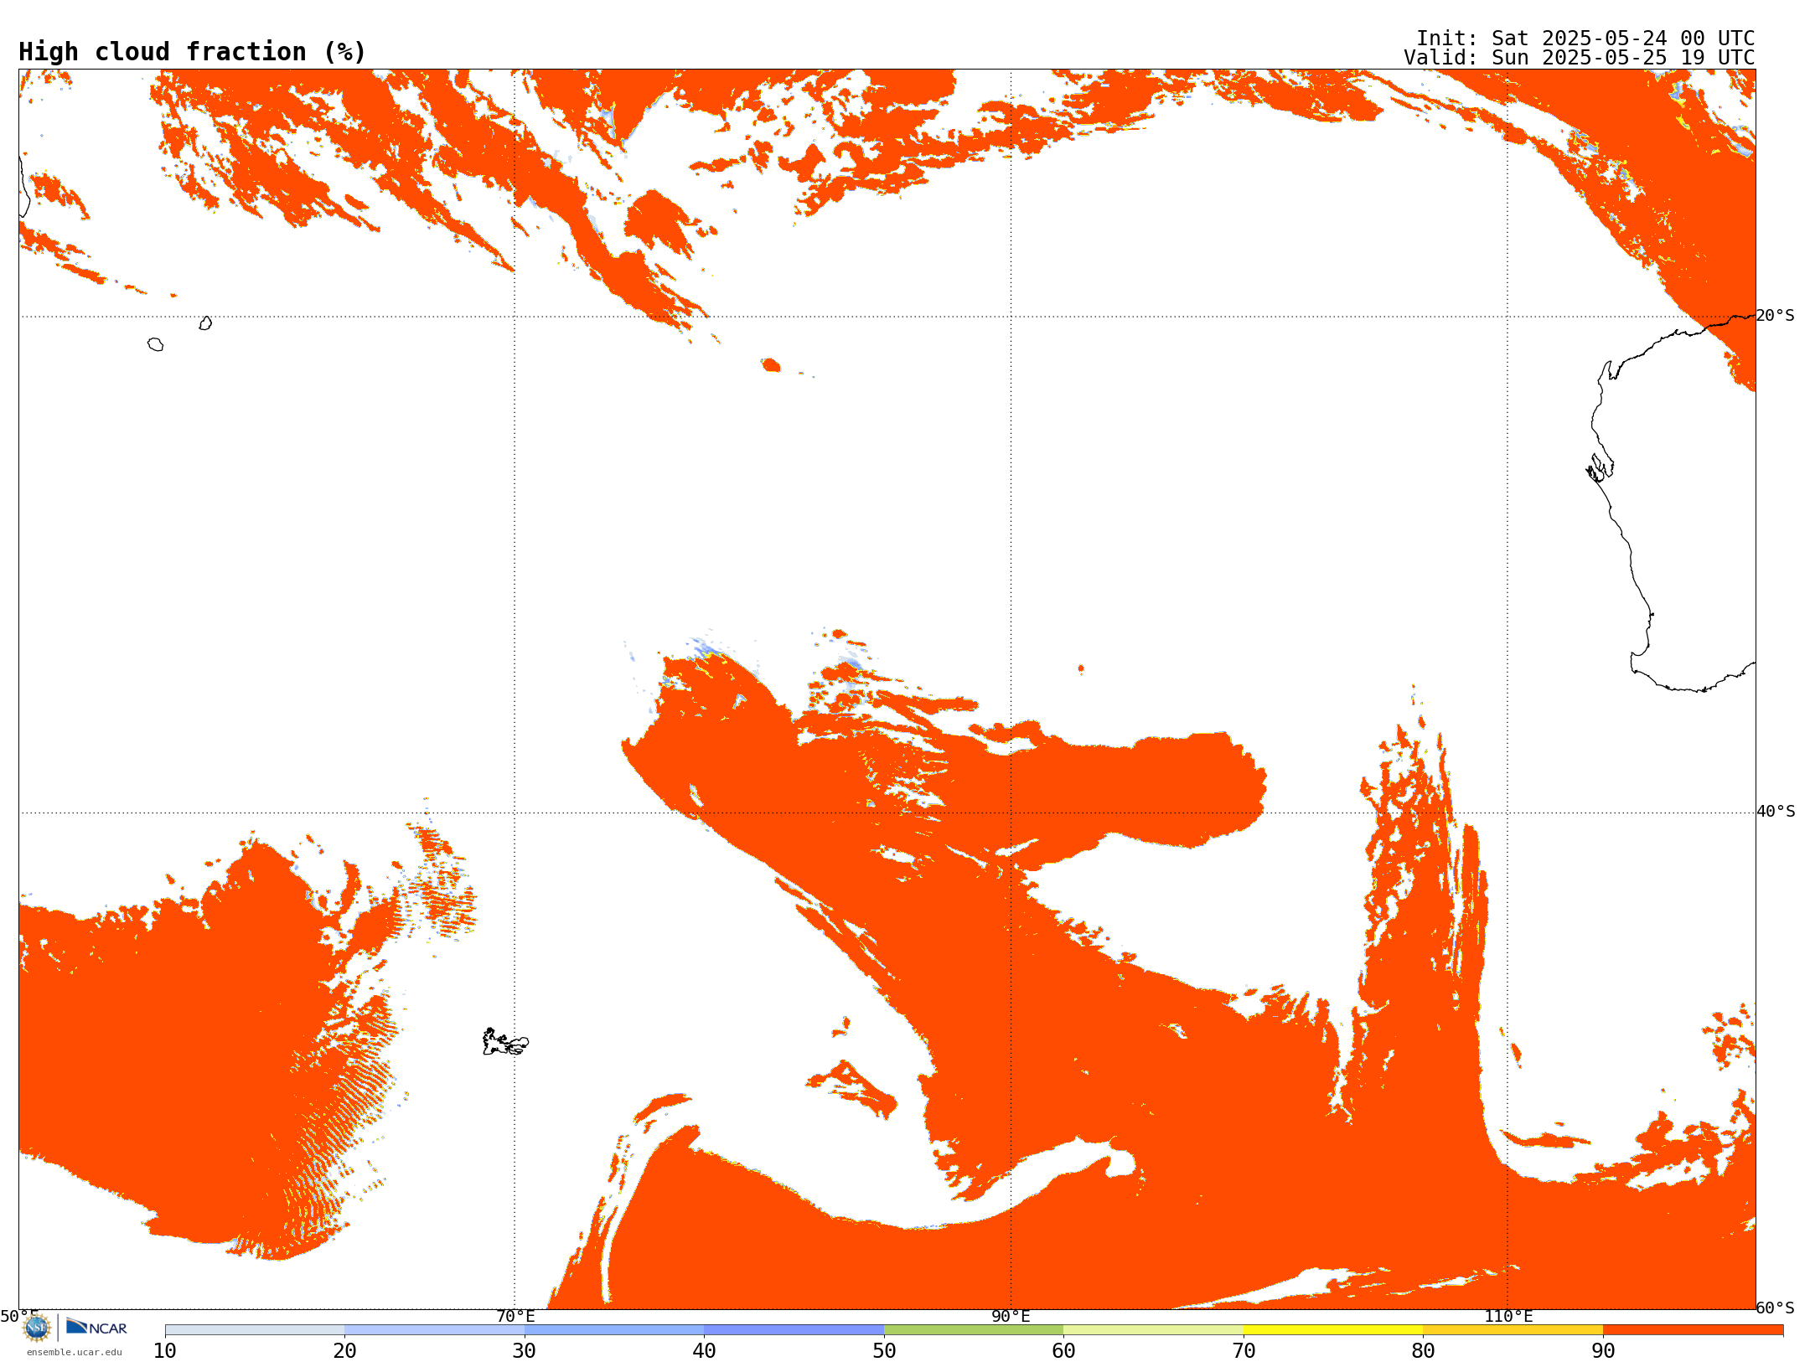Viewport: 1810px width, 1362px height.
Task: Click the 90+ orange-red colorbar segment
Action: (1693, 1330)
